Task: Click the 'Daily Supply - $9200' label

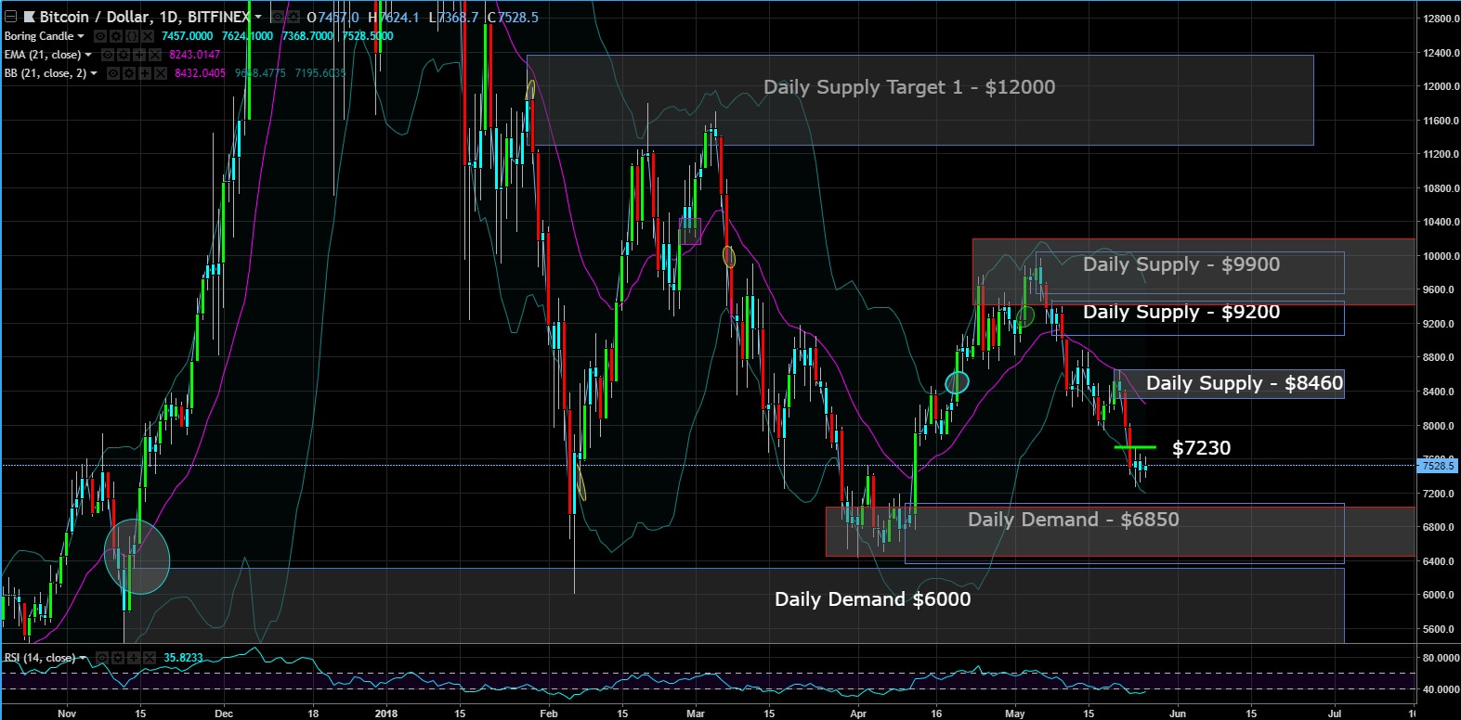Action: (x=1181, y=312)
